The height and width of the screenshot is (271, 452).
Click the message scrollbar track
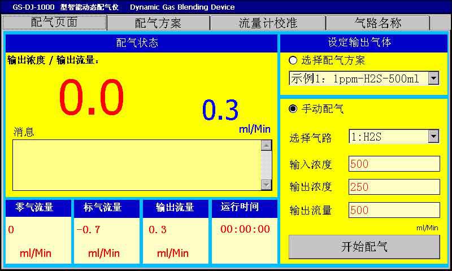point(266,165)
